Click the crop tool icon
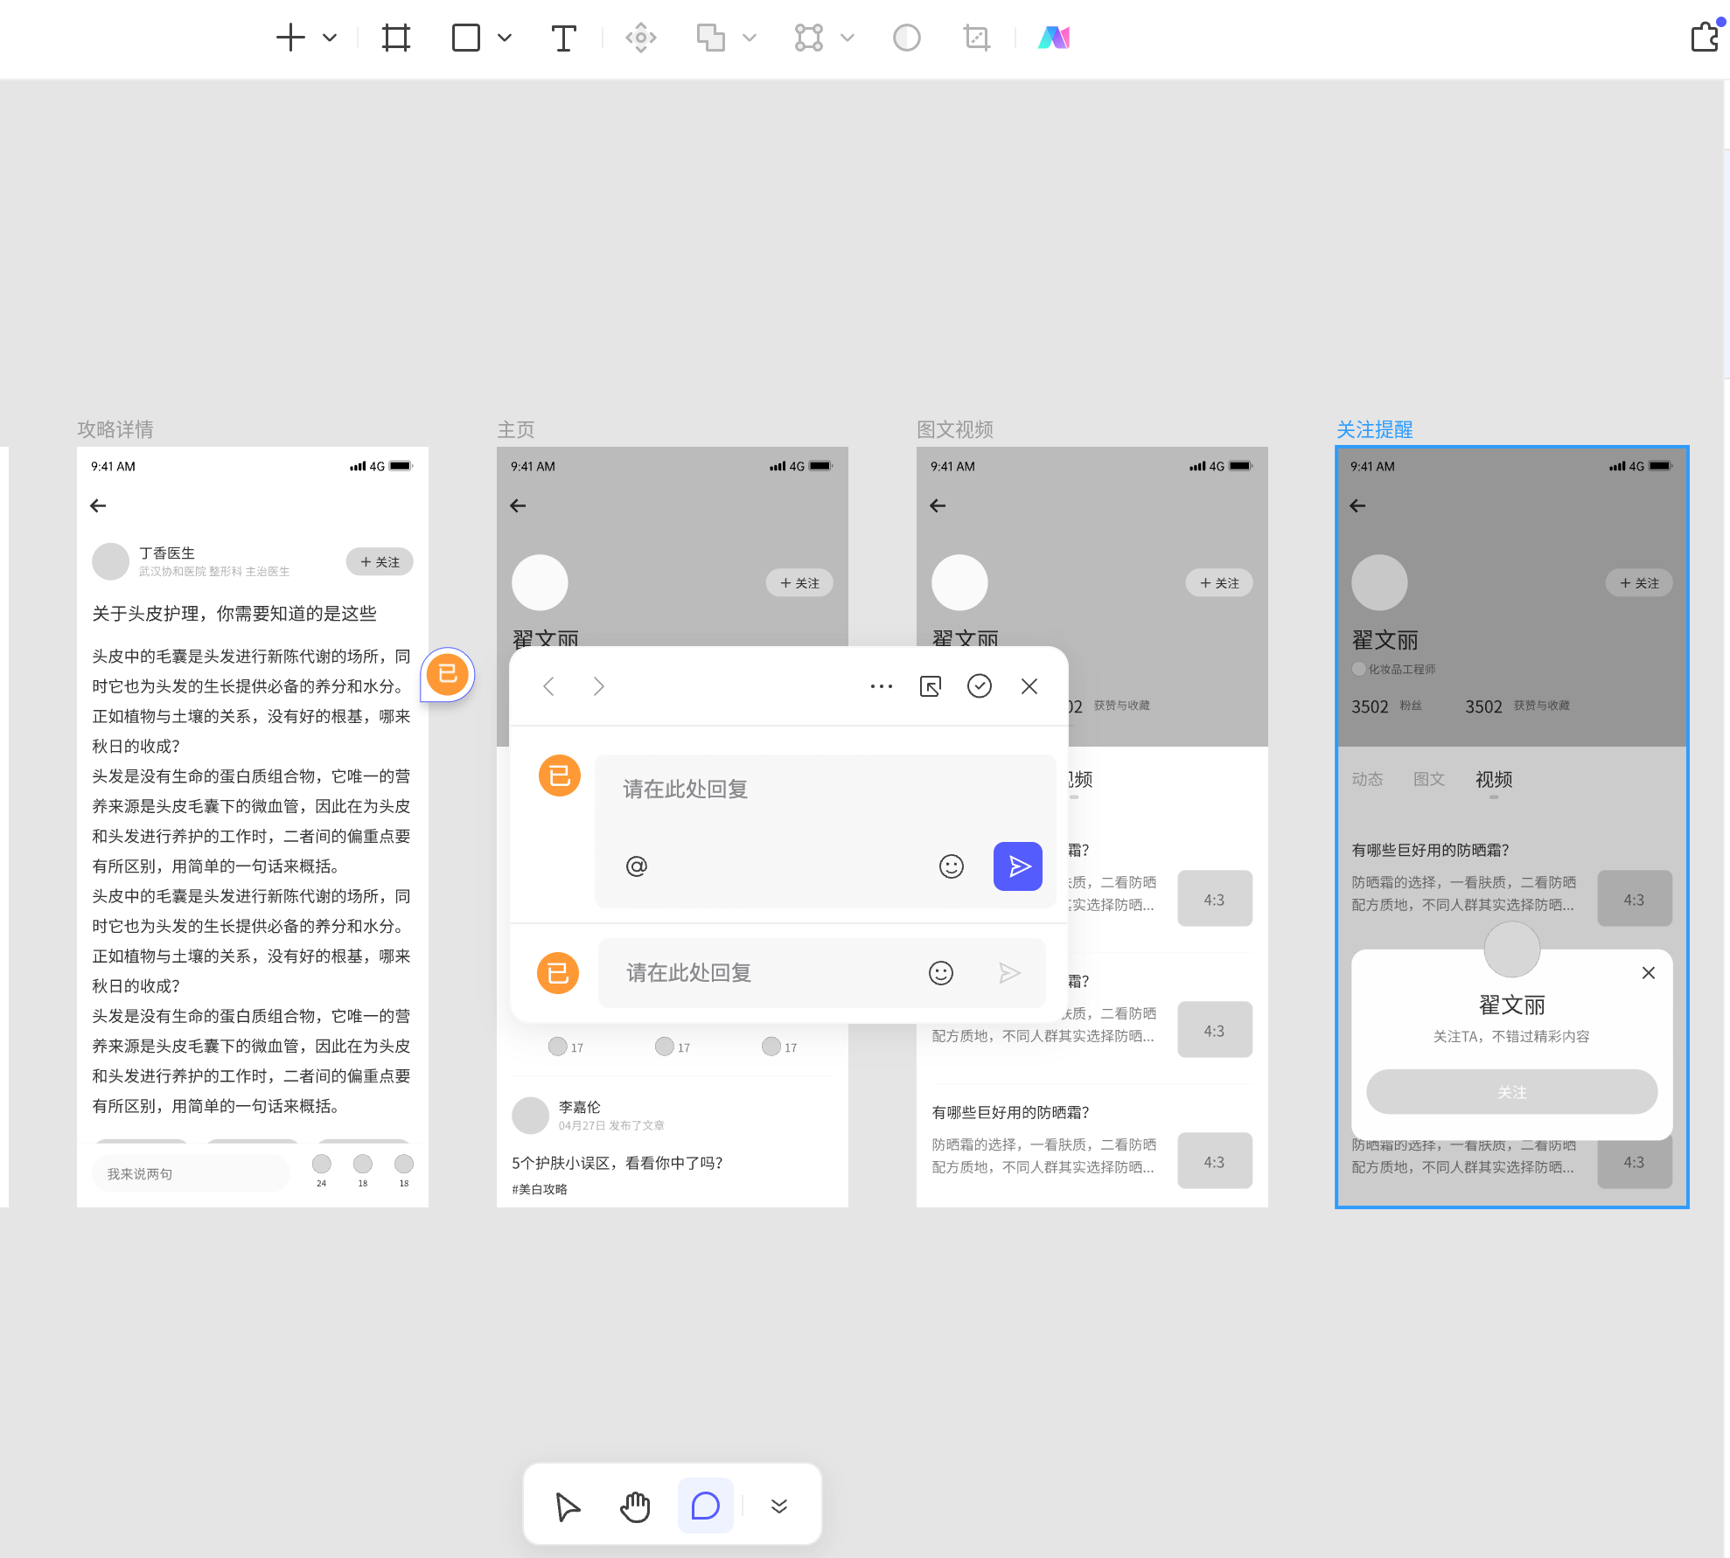This screenshot has height=1558, width=1730. (x=977, y=38)
